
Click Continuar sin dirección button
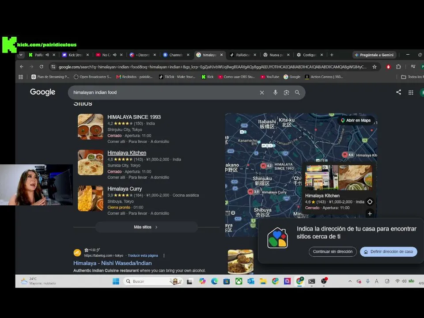click(x=333, y=251)
